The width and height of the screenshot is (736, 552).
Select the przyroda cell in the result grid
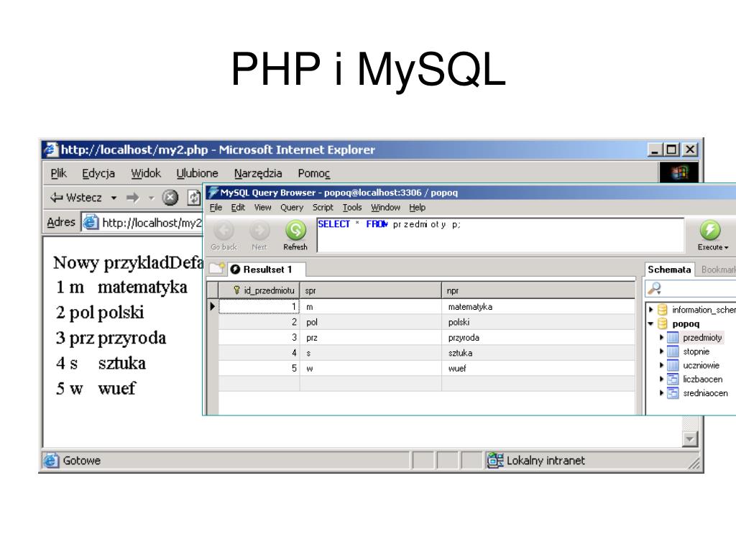point(538,338)
